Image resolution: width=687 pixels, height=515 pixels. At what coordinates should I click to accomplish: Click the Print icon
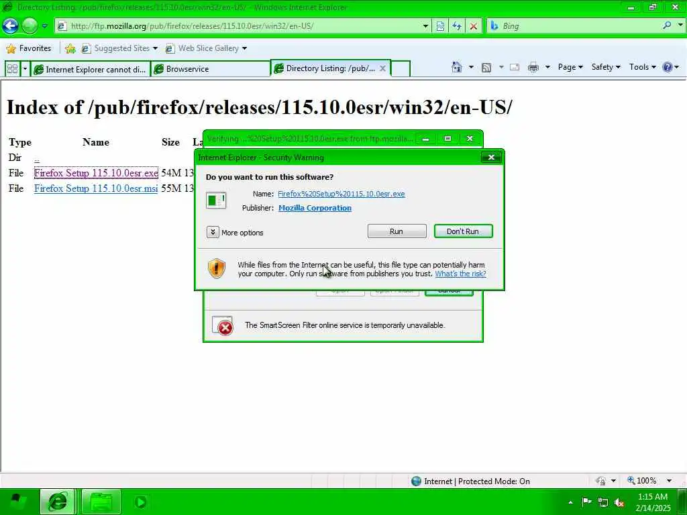[x=533, y=67]
